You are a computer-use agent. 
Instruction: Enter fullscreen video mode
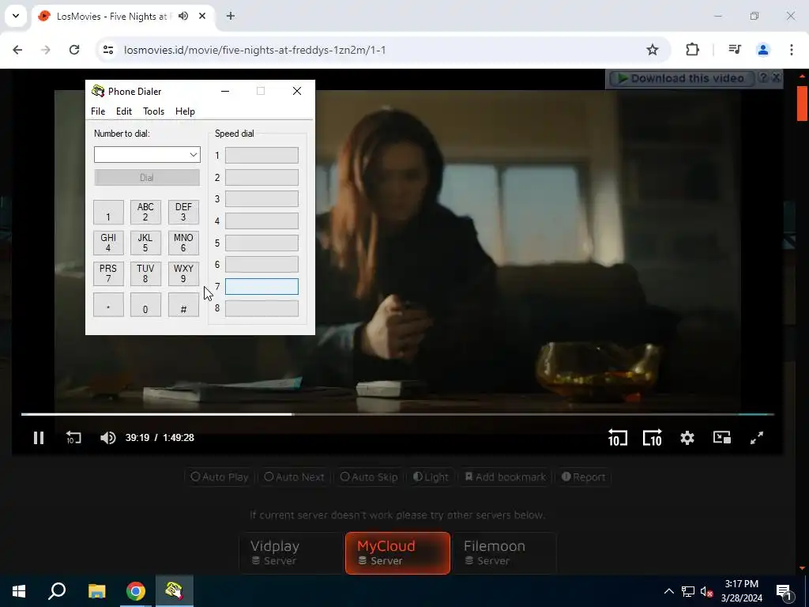tap(756, 438)
